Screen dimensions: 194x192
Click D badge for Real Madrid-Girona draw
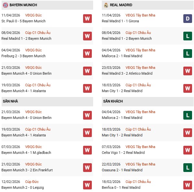click(x=188, y=18)
